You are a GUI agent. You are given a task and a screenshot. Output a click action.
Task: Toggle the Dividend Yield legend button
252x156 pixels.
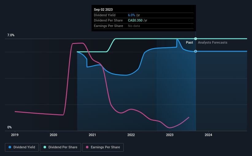click(x=22, y=147)
